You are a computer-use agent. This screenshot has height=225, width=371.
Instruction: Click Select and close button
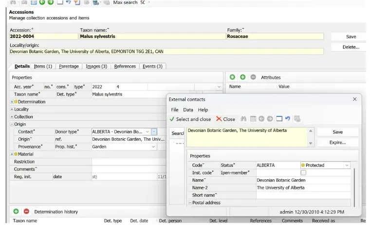tap(190, 119)
